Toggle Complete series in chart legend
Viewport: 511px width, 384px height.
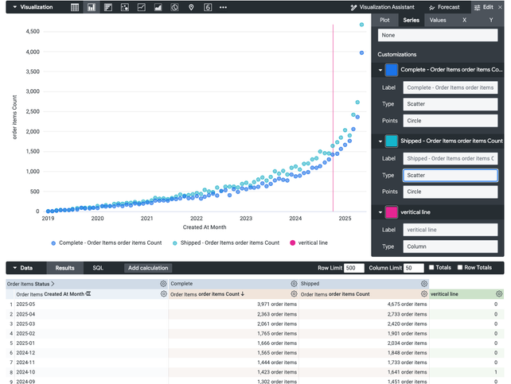[107, 243]
